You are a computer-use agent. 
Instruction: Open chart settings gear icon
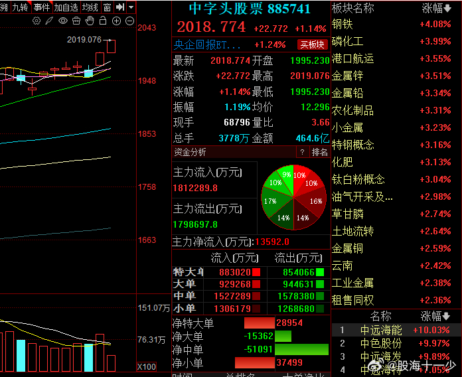[37, 21]
